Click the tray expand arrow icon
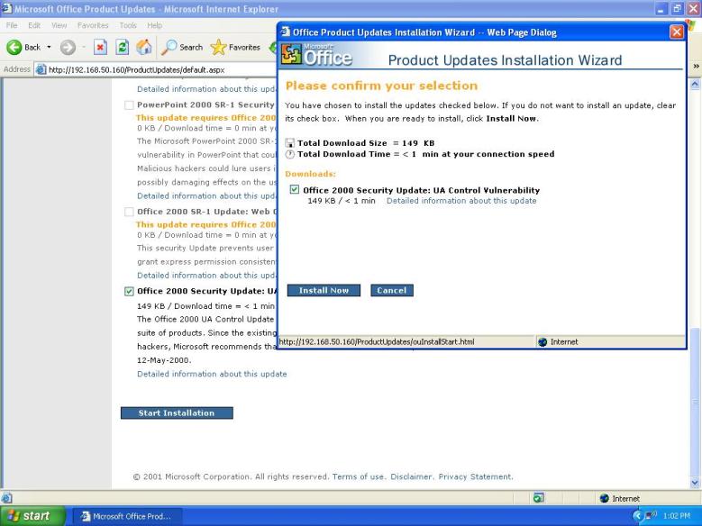This screenshot has width=702, height=526. (637, 516)
